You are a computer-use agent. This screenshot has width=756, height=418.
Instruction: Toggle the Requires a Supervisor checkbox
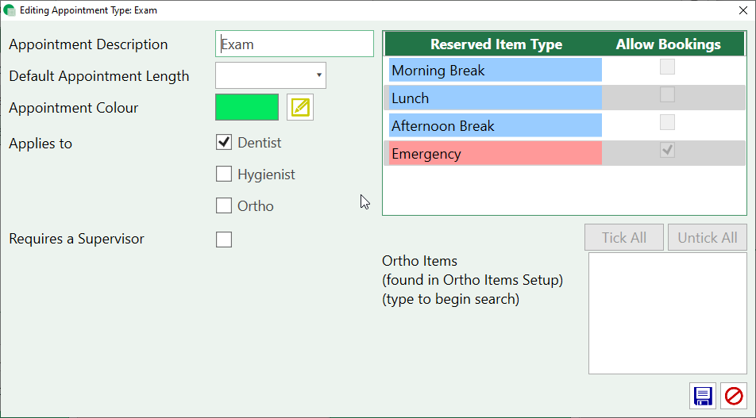tap(224, 239)
